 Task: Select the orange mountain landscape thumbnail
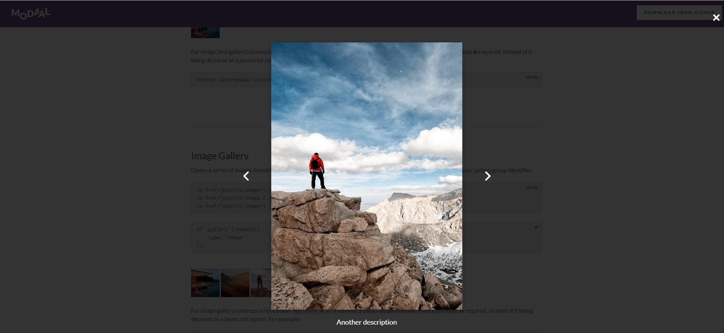pos(235,283)
